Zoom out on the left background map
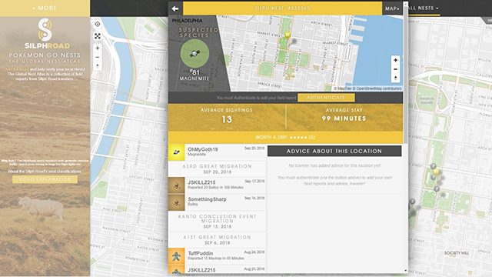 pyautogui.click(x=98, y=57)
